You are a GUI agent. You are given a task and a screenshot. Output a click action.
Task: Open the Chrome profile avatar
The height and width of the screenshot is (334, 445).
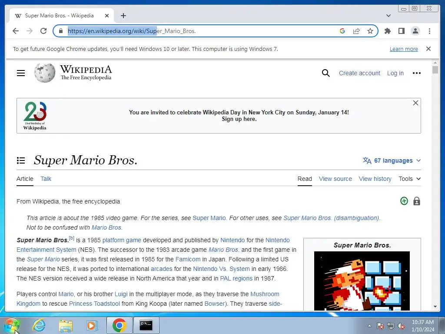coord(415,31)
